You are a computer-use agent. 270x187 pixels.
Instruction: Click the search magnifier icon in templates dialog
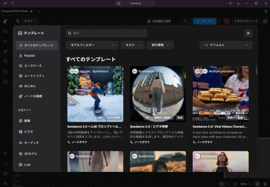pos(69,33)
